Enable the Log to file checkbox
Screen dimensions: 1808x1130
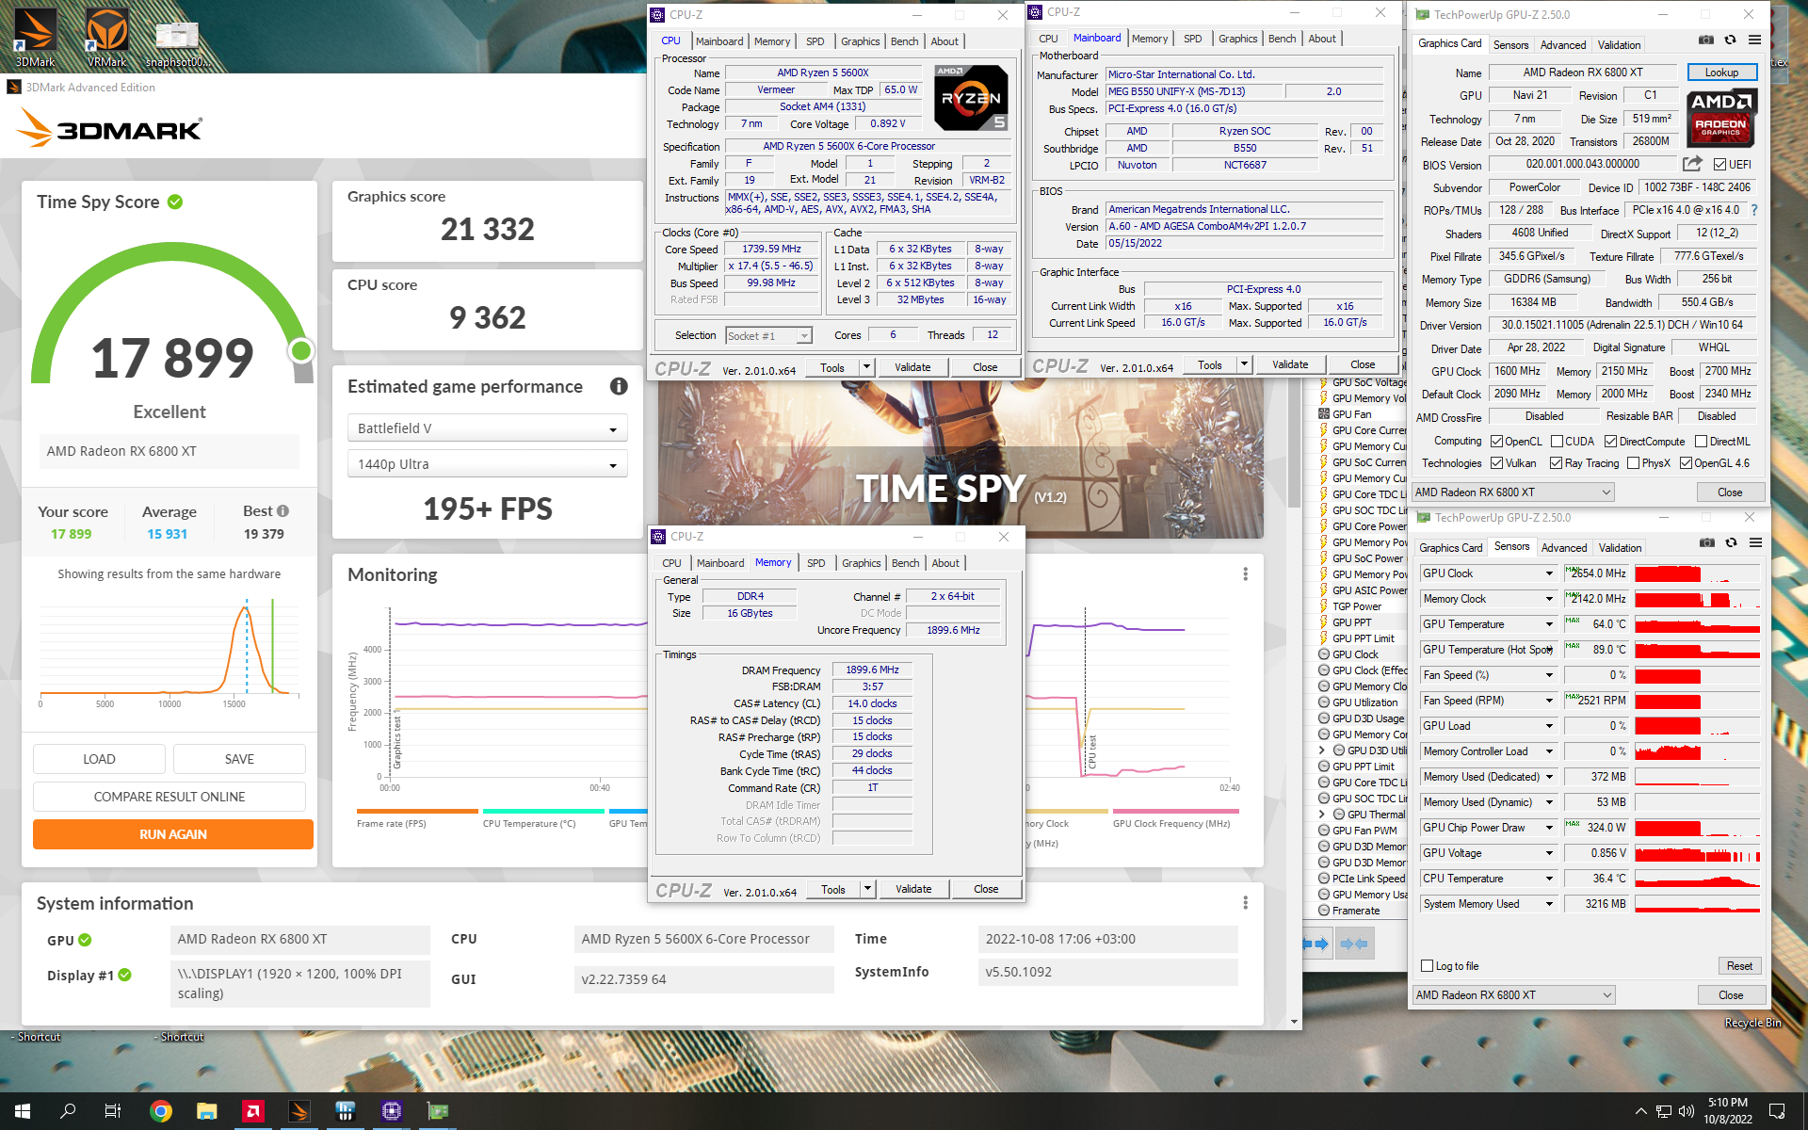[x=1428, y=965]
